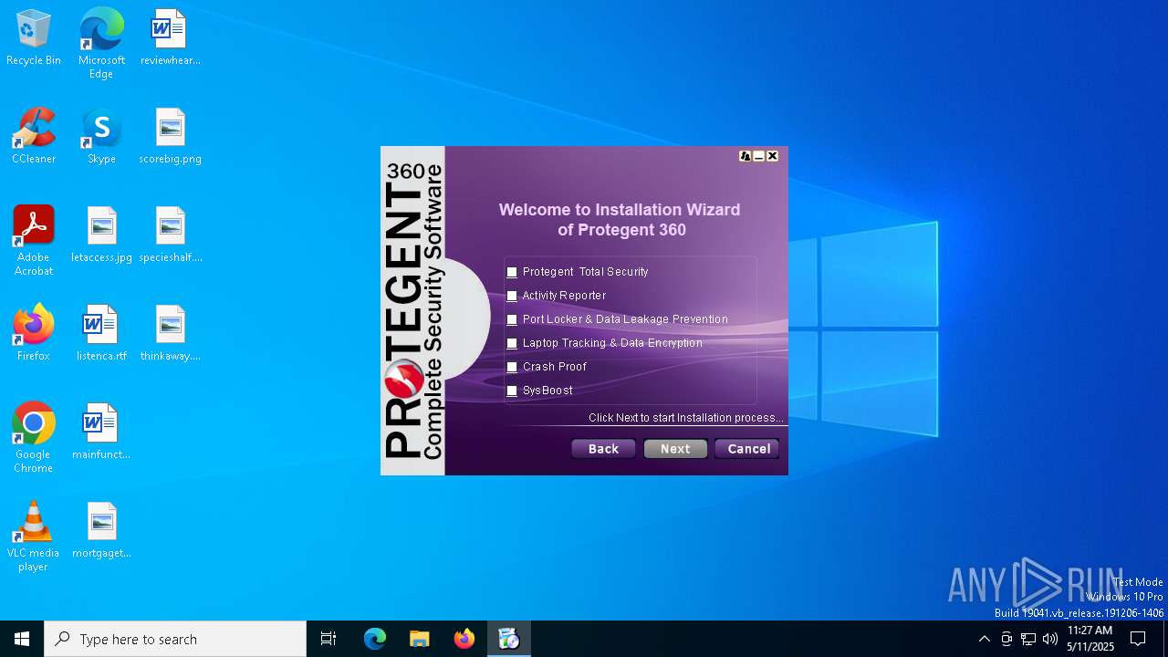
Task: Select Adobe Acrobat desktop shortcut
Action: 34,241
